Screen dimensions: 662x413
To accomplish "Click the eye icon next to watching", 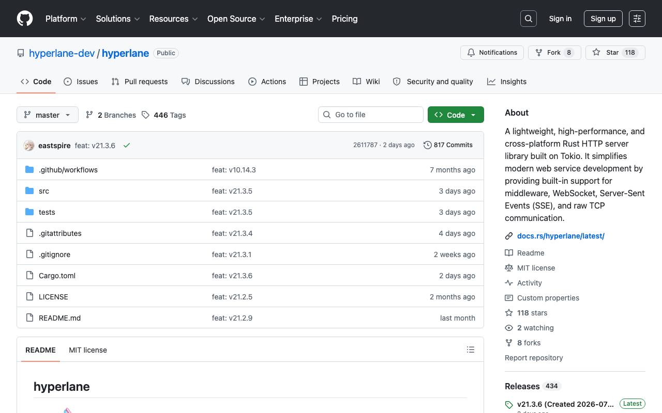I will click(x=509, y=328).
